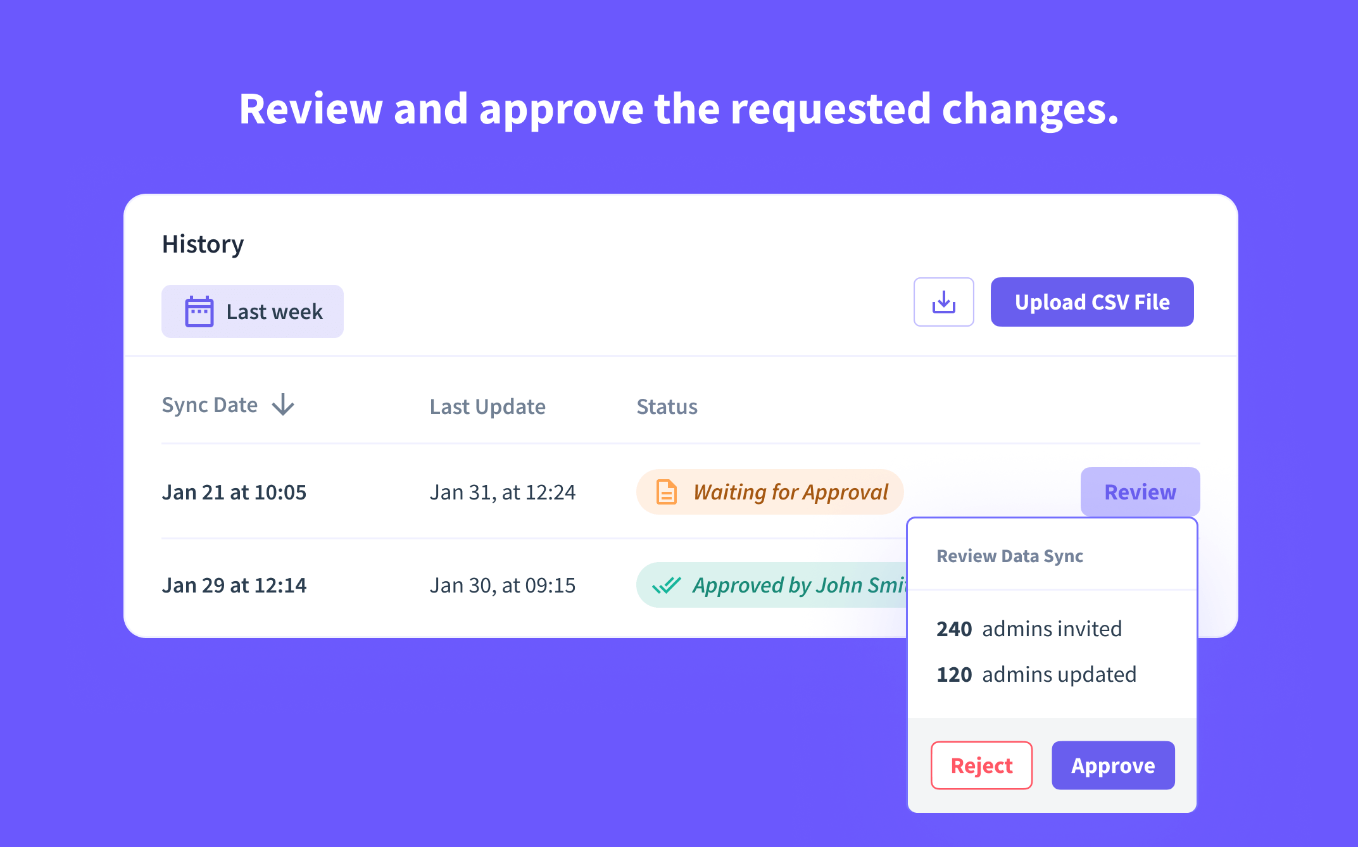This screenshot has height=847, width=1358.
Task: Click the document icon on Waiting for Approval badge
Action: (666, 492)
